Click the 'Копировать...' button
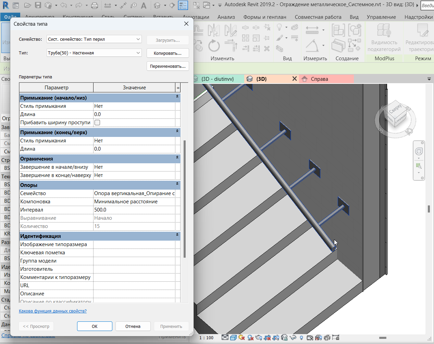The image size is (434, 344). coord(168,53)
